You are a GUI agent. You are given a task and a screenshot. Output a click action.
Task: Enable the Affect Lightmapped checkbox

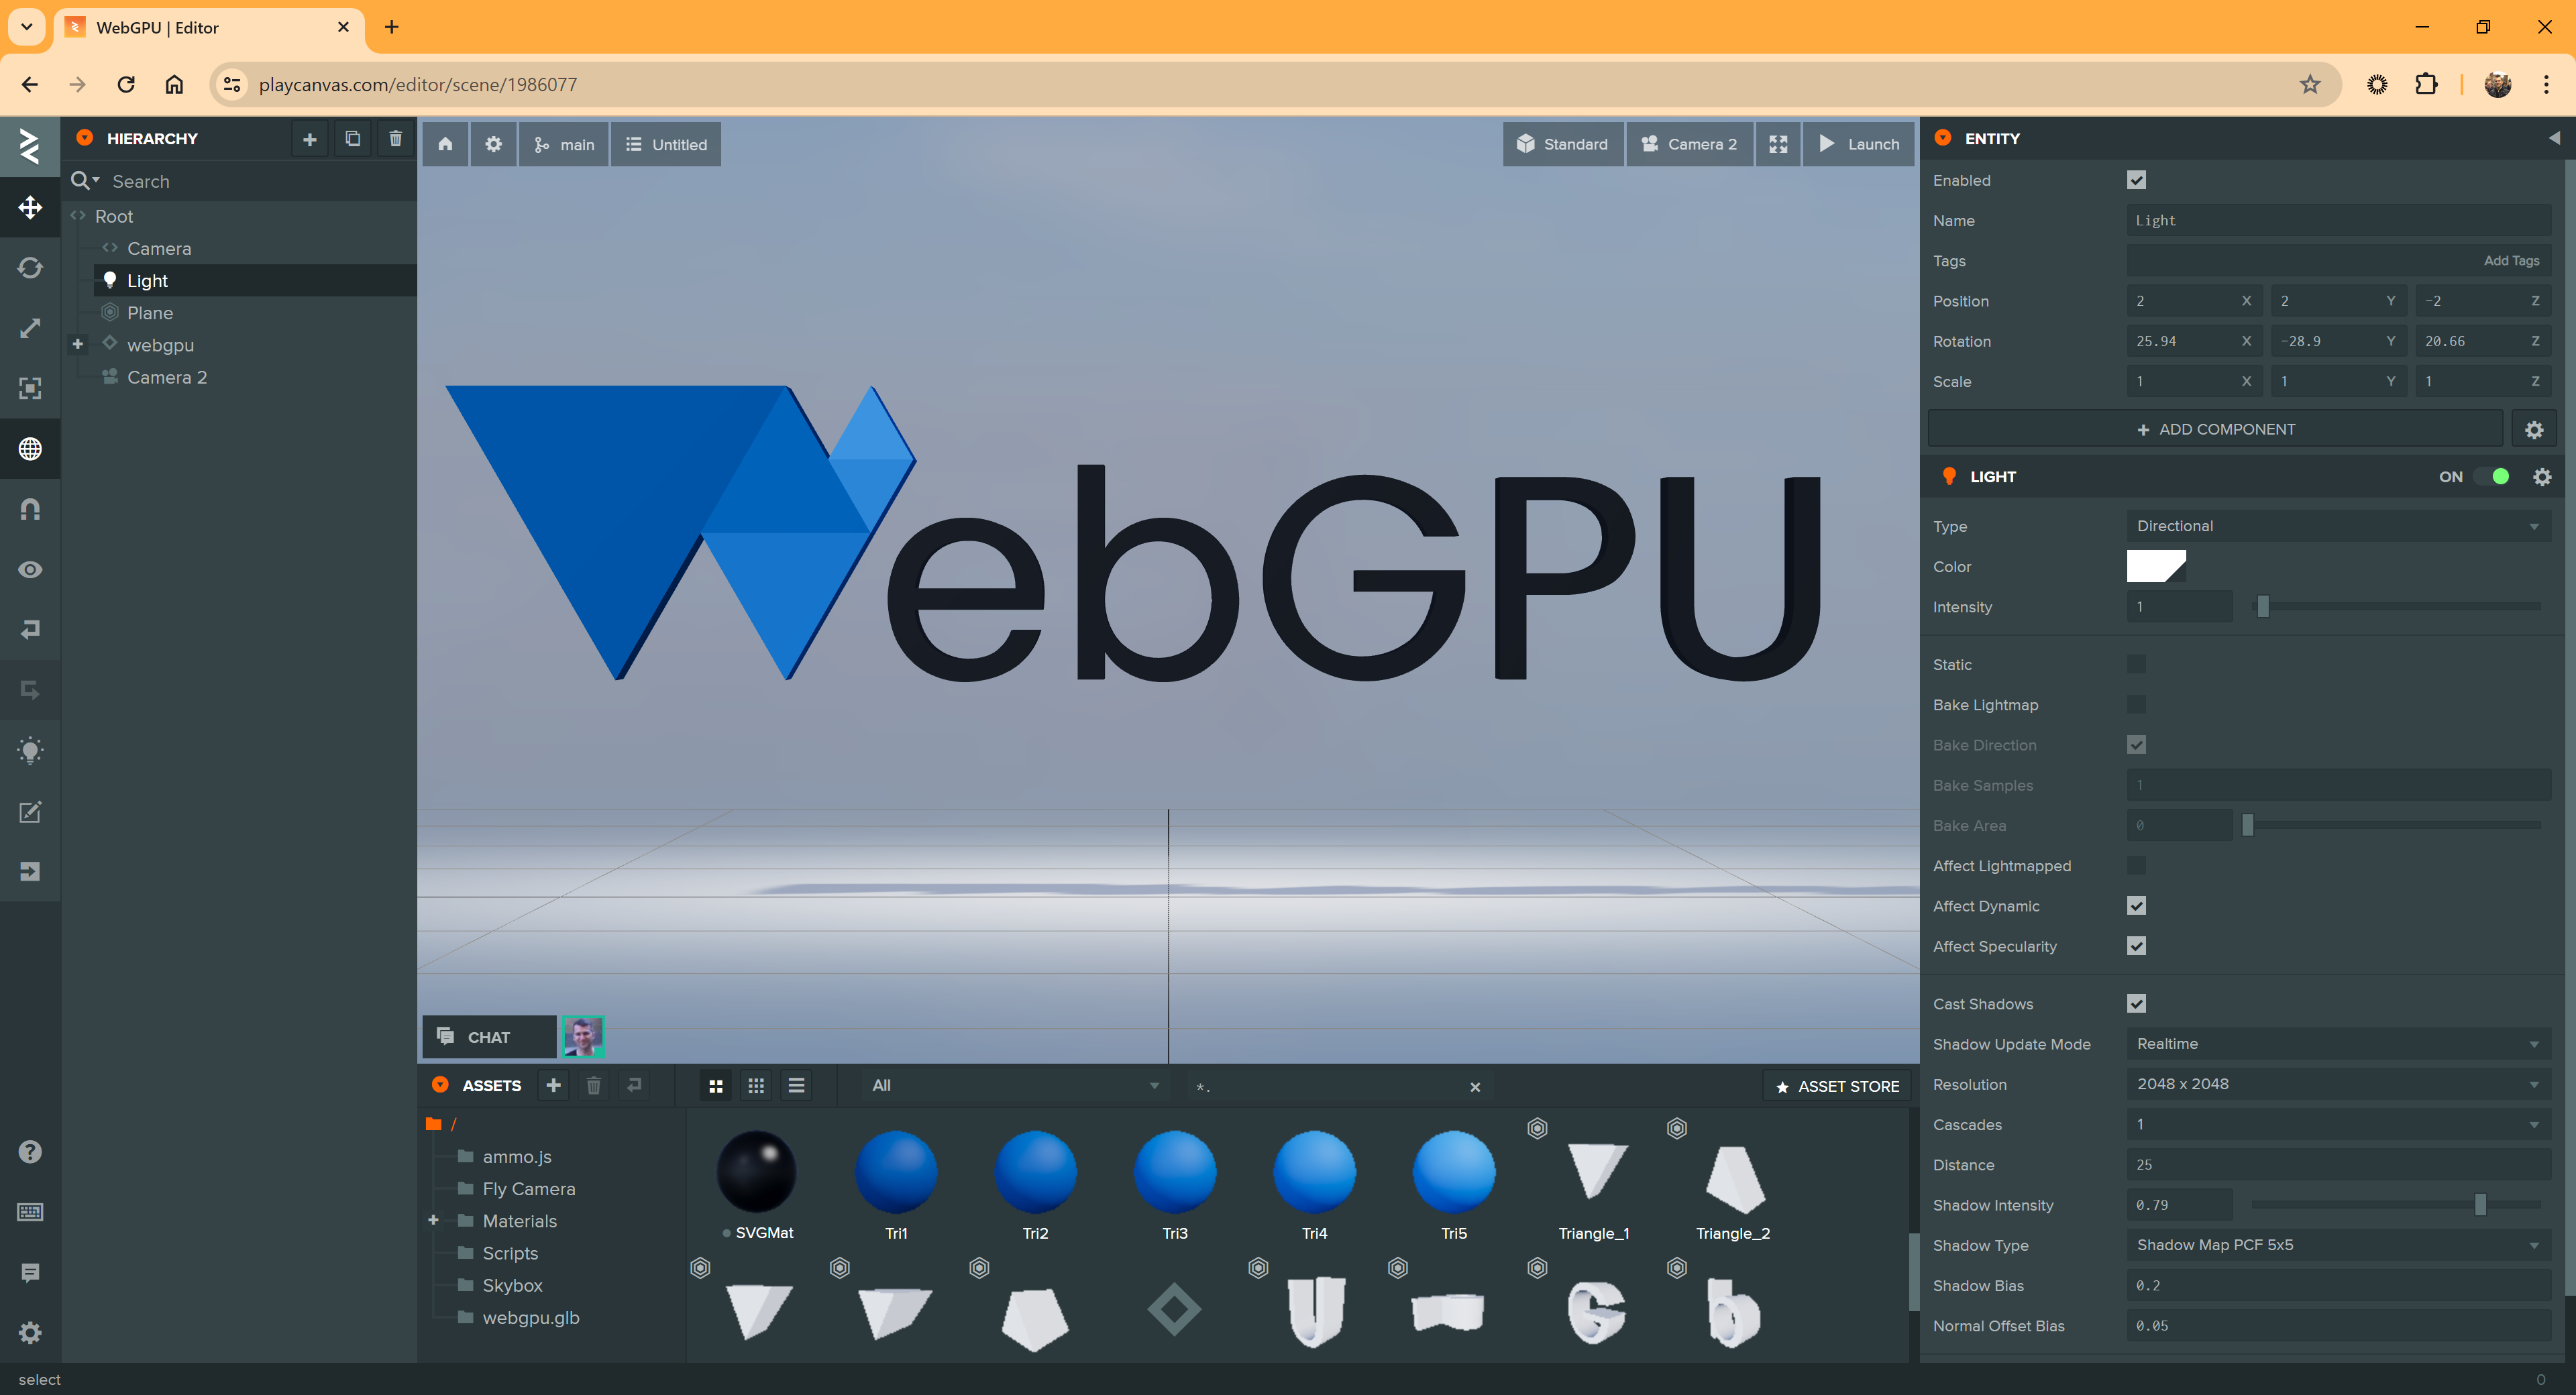coord(2136,866)
